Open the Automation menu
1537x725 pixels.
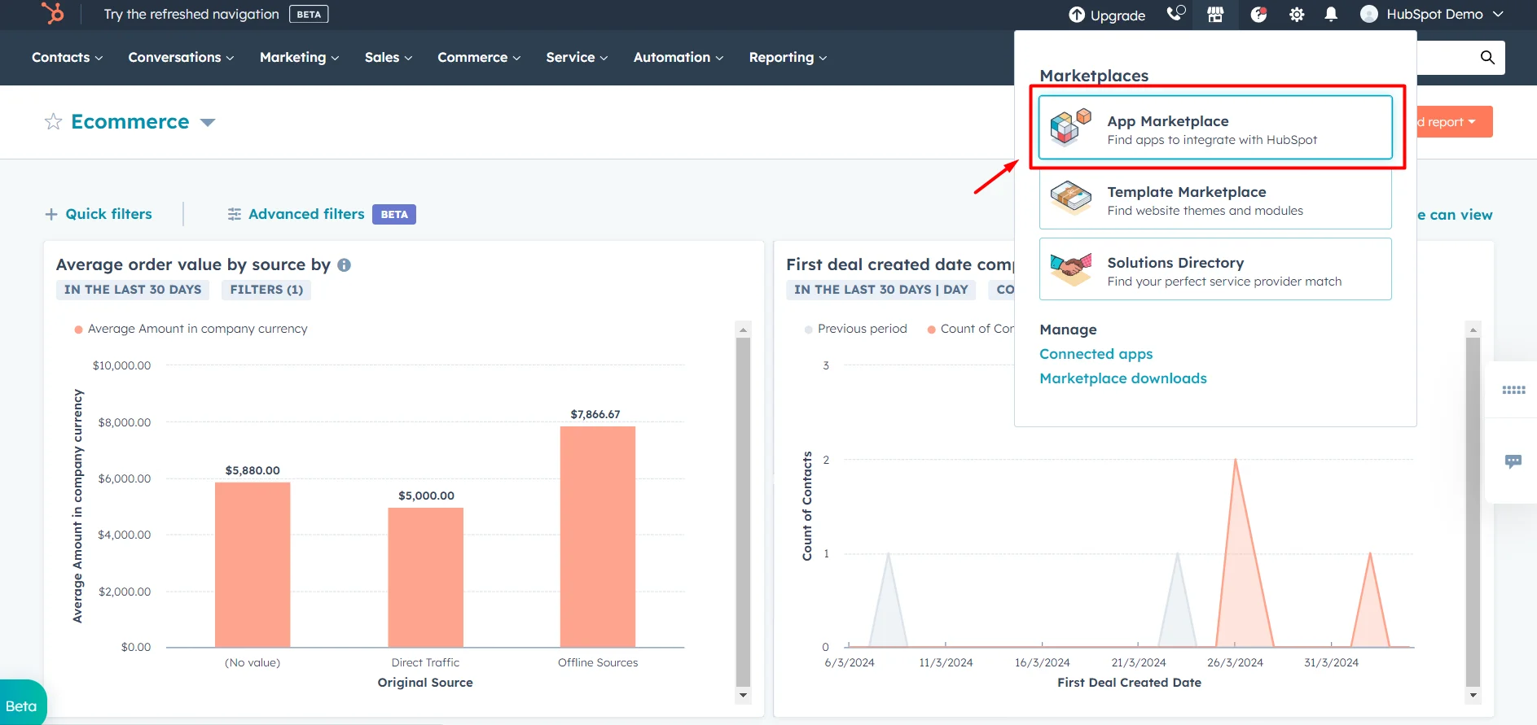click(x=678, y=57)
